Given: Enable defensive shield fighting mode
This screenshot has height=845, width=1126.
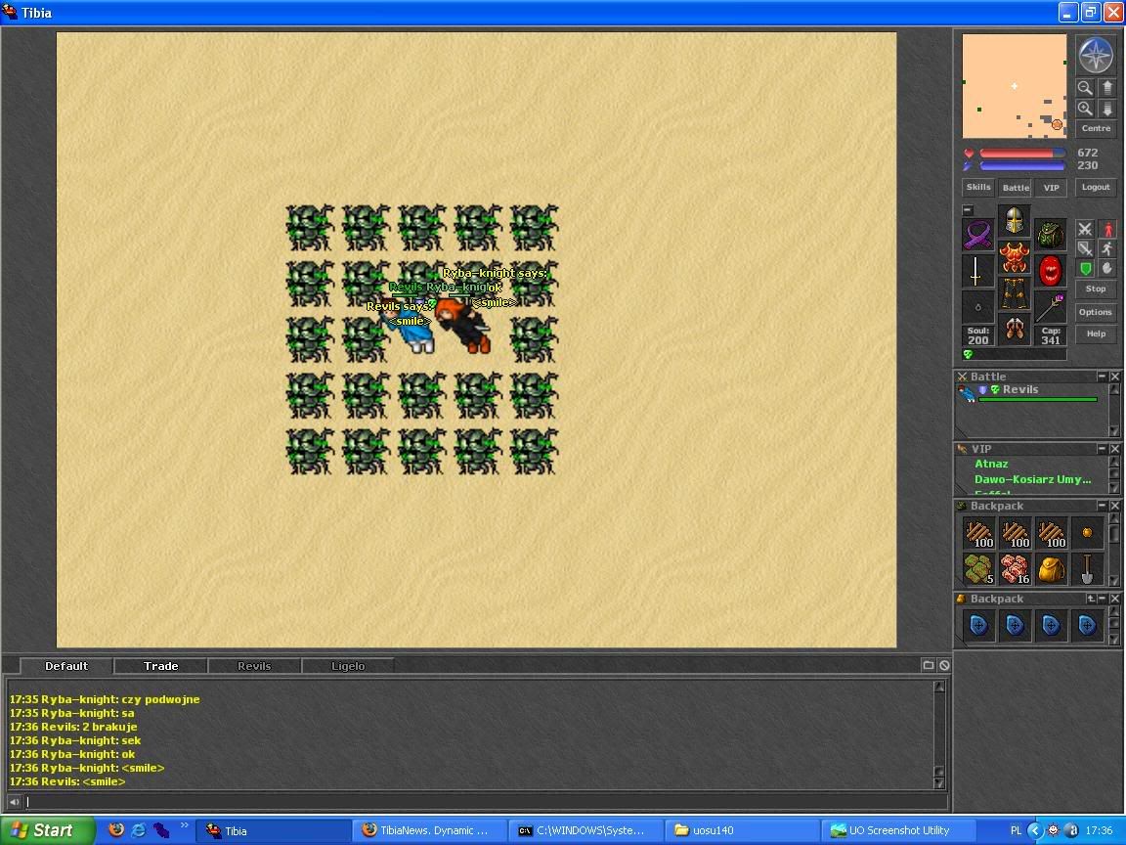Looking at the screenshot, I should pos(1085,268).
